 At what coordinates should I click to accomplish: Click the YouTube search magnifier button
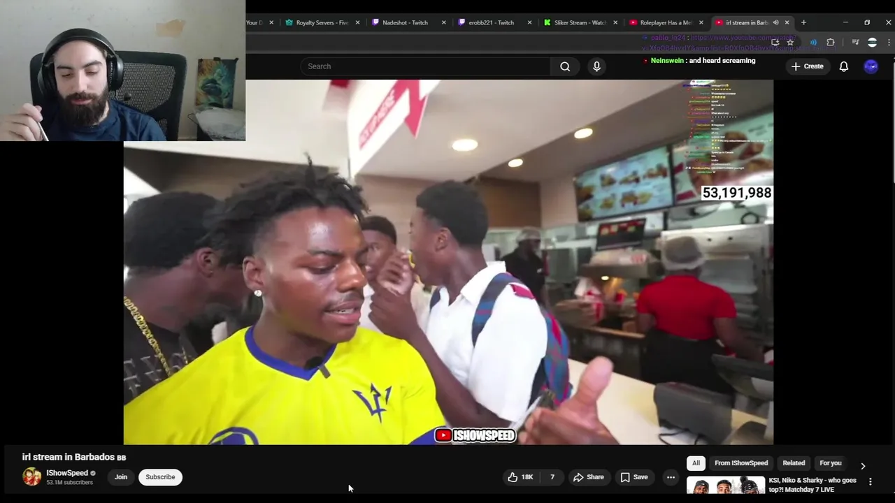[x=565, y=66]
